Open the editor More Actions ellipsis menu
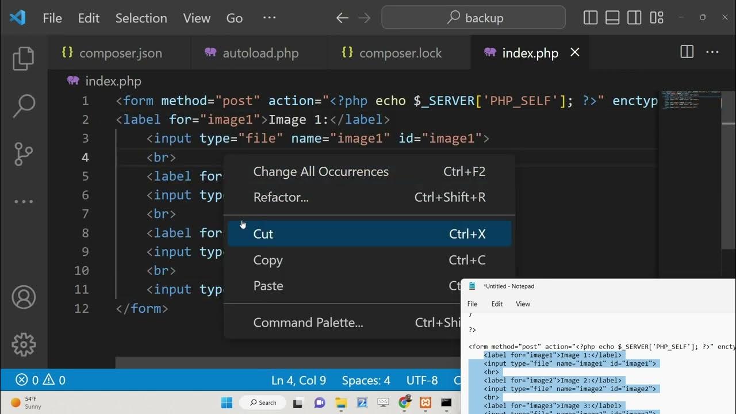The height and width of the screenshot is (414, 736). [712, 52]
